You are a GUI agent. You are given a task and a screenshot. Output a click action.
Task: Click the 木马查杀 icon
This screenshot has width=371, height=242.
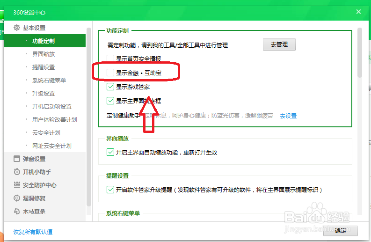16,211
